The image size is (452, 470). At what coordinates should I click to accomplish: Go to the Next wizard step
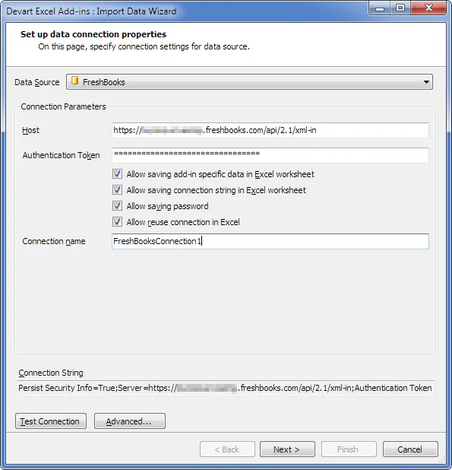287,449
